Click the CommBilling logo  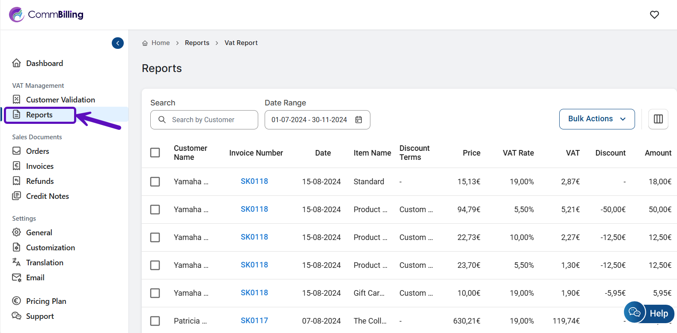46,15
